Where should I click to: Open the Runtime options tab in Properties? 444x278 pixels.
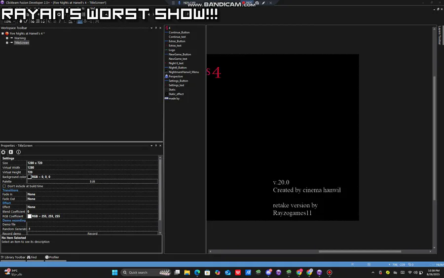[x=11, y=152]
